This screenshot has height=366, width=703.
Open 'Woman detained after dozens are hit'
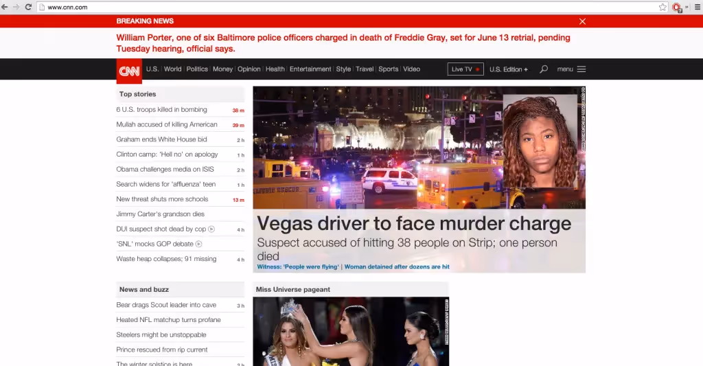tap(397, 267)
